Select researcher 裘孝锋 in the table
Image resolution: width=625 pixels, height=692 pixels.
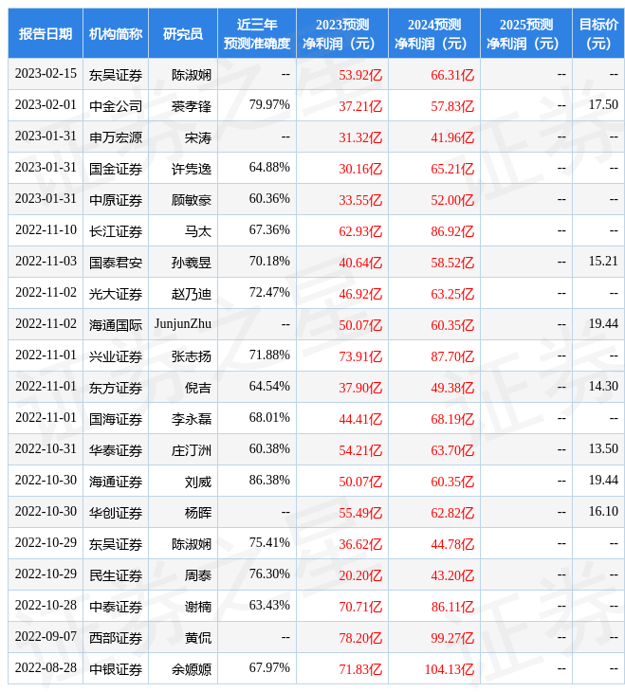(191, 106)
